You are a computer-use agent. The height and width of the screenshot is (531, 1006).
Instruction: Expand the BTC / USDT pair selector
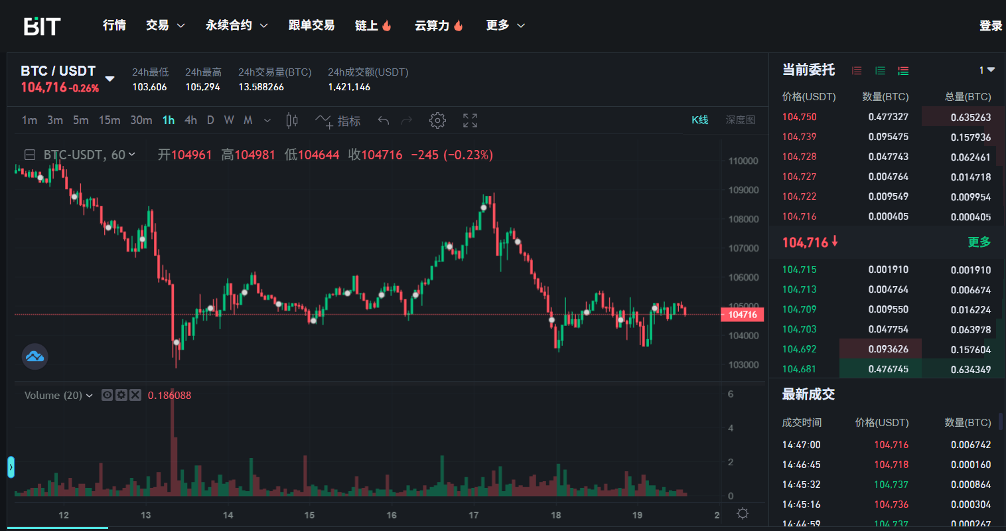click(109, 79)
